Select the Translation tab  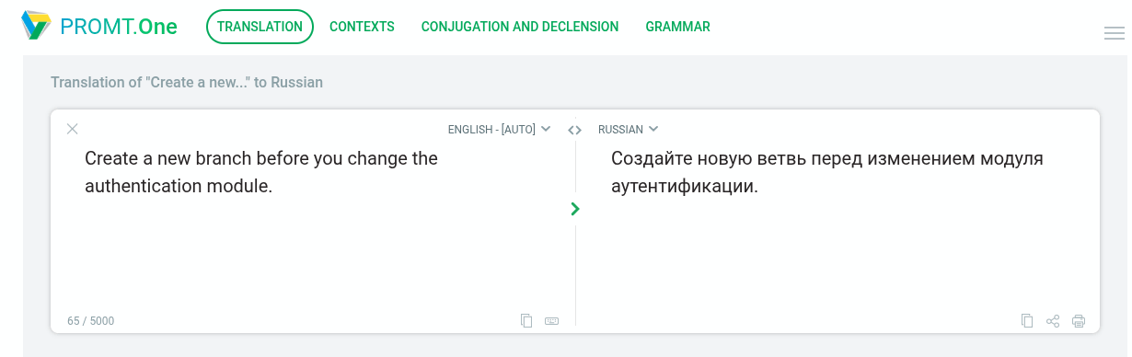[260, 27]
